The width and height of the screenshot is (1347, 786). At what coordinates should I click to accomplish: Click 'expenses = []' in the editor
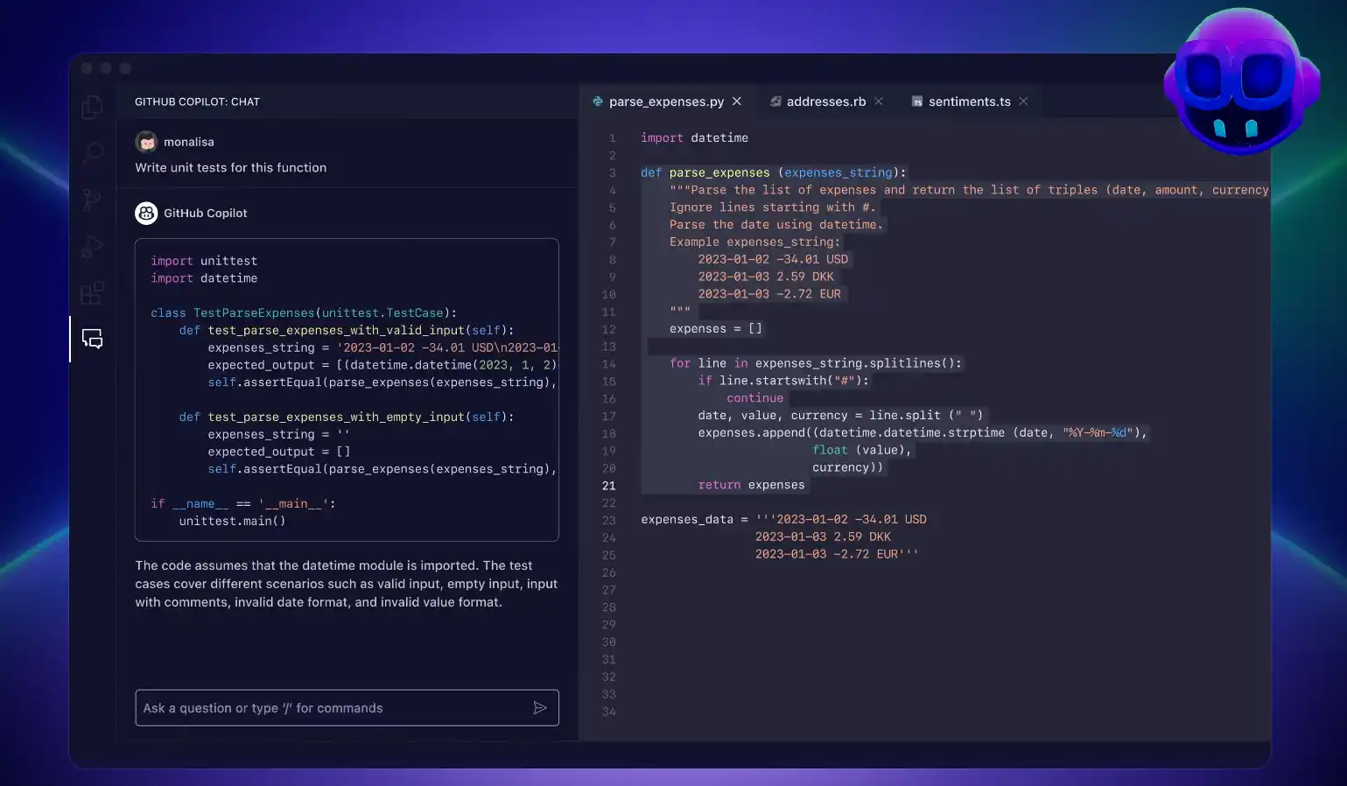(716, 328)
